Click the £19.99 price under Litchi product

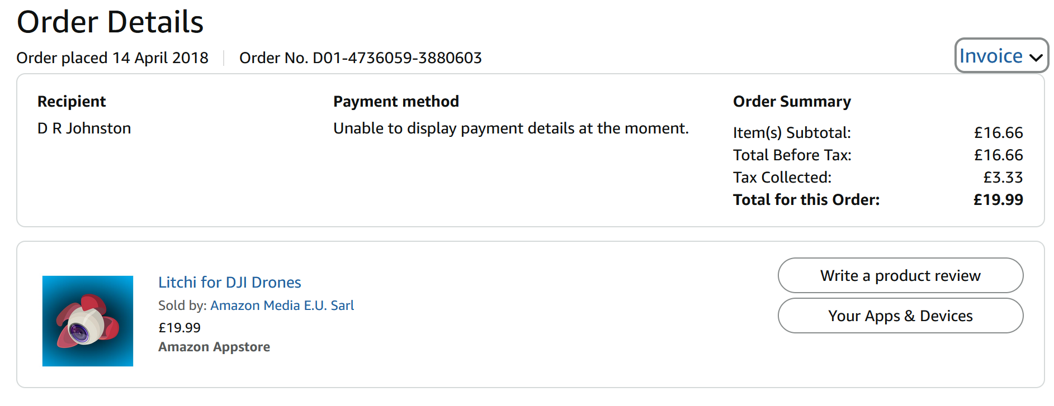point(179,328)
